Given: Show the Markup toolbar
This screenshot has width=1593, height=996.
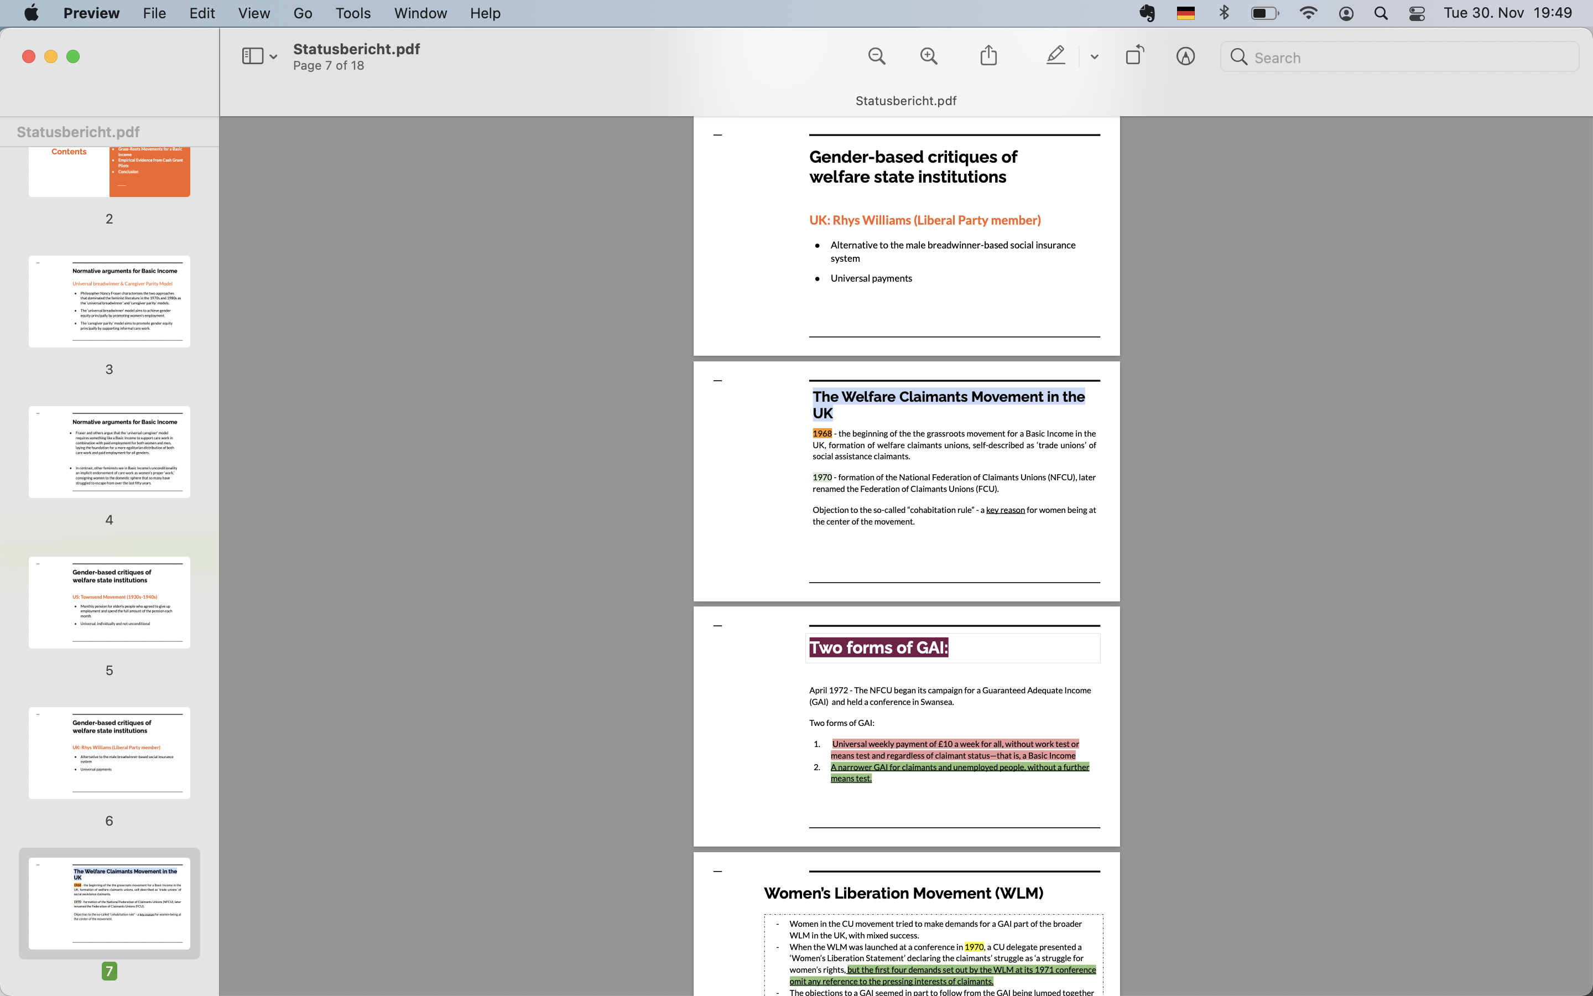Looking at the screenshot, I should click(x=1185, y=56).
